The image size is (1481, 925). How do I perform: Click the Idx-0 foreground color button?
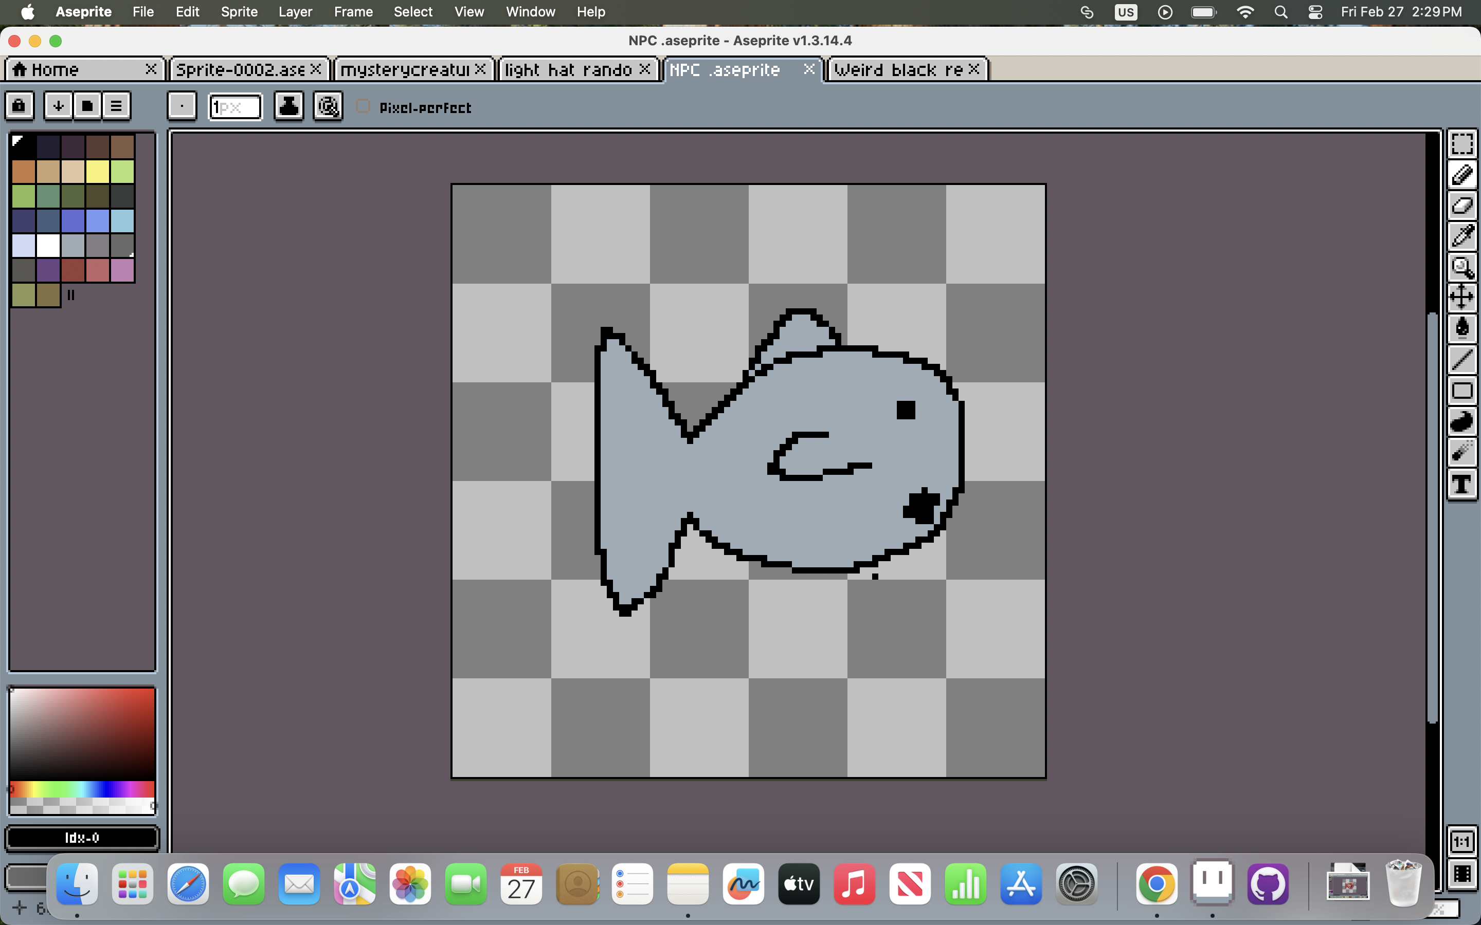(82, 838)
